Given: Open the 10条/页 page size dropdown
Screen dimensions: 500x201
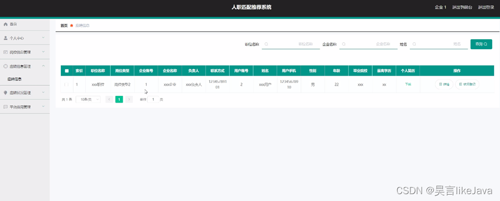Looking at the screenshot, I should point(88,99).
